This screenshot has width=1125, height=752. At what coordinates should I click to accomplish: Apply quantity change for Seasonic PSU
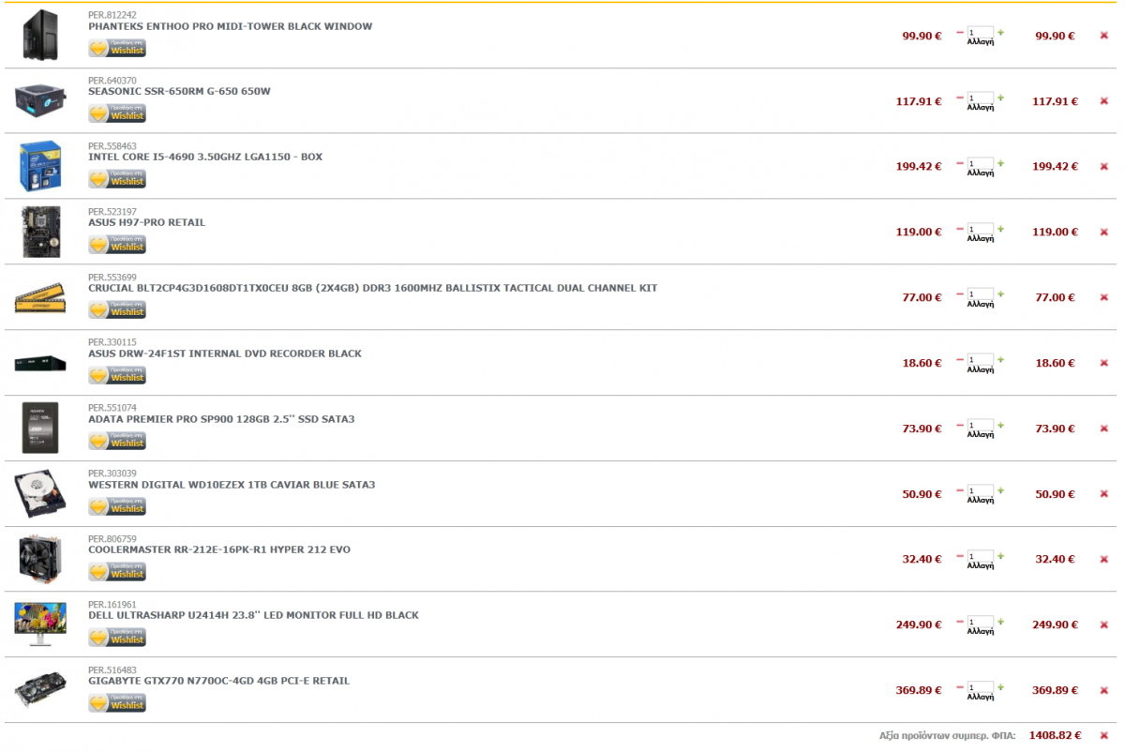(x=980, y=108)
